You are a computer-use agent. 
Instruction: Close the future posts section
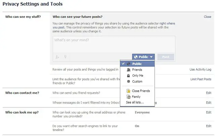[x=207, y=17]
